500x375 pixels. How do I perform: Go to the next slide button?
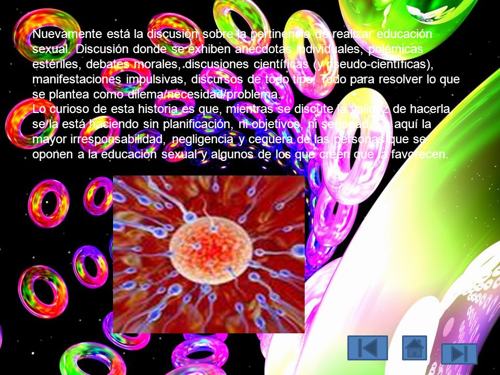pos(459,354)
